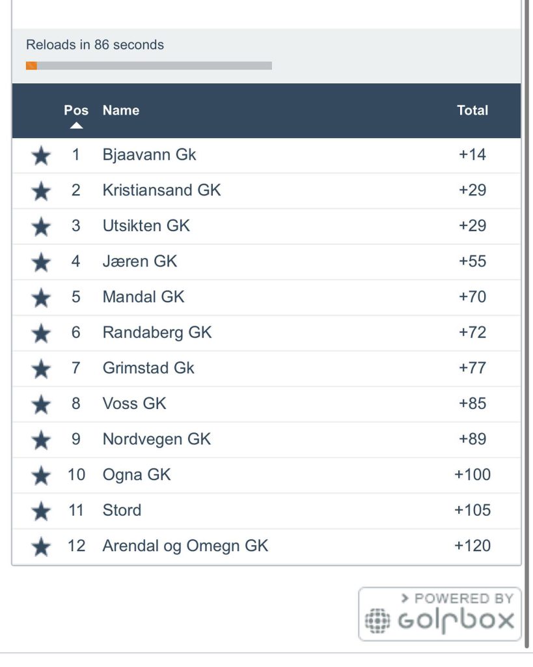Viewport: 533px width, 667px height.
Task: Open the Arendal og Omegn GK row
Action: point(185,546)
